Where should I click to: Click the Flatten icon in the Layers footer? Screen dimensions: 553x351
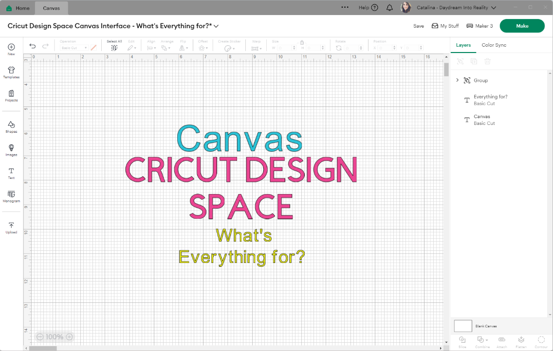[521, 339]
